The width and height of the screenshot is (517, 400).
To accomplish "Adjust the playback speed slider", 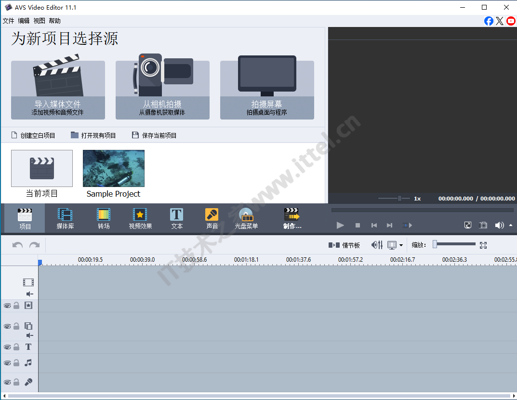I will coord(394,198).
